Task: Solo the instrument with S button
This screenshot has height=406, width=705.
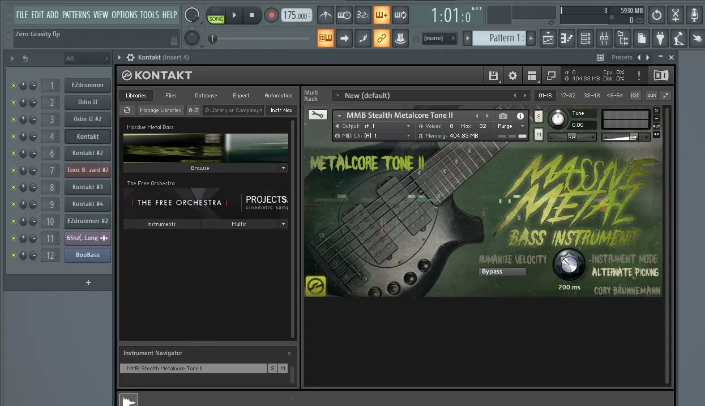Action: click(x=539, y=116)
